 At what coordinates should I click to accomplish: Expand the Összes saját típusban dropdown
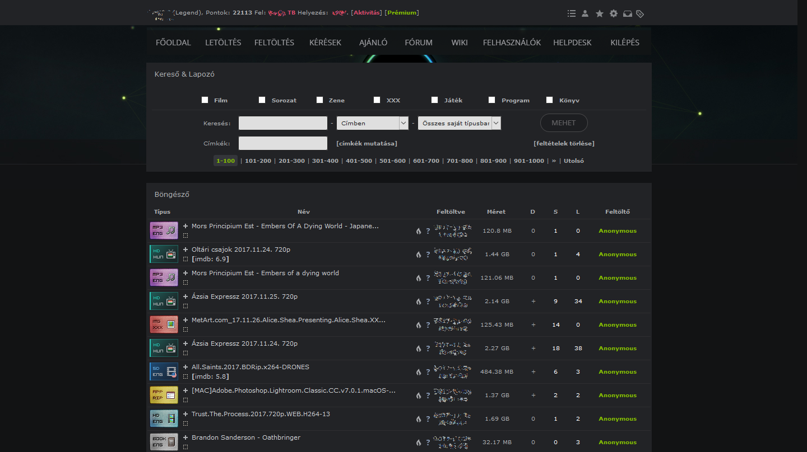tap(459, 123)
